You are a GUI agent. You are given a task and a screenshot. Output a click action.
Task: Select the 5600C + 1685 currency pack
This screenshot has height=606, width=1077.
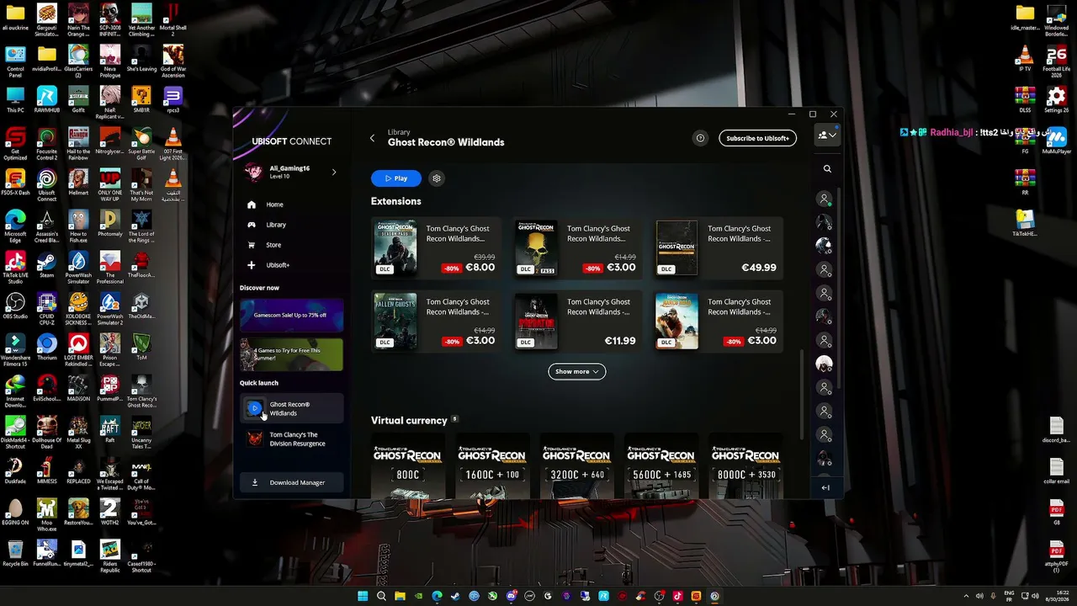click(x=661, y=467)
